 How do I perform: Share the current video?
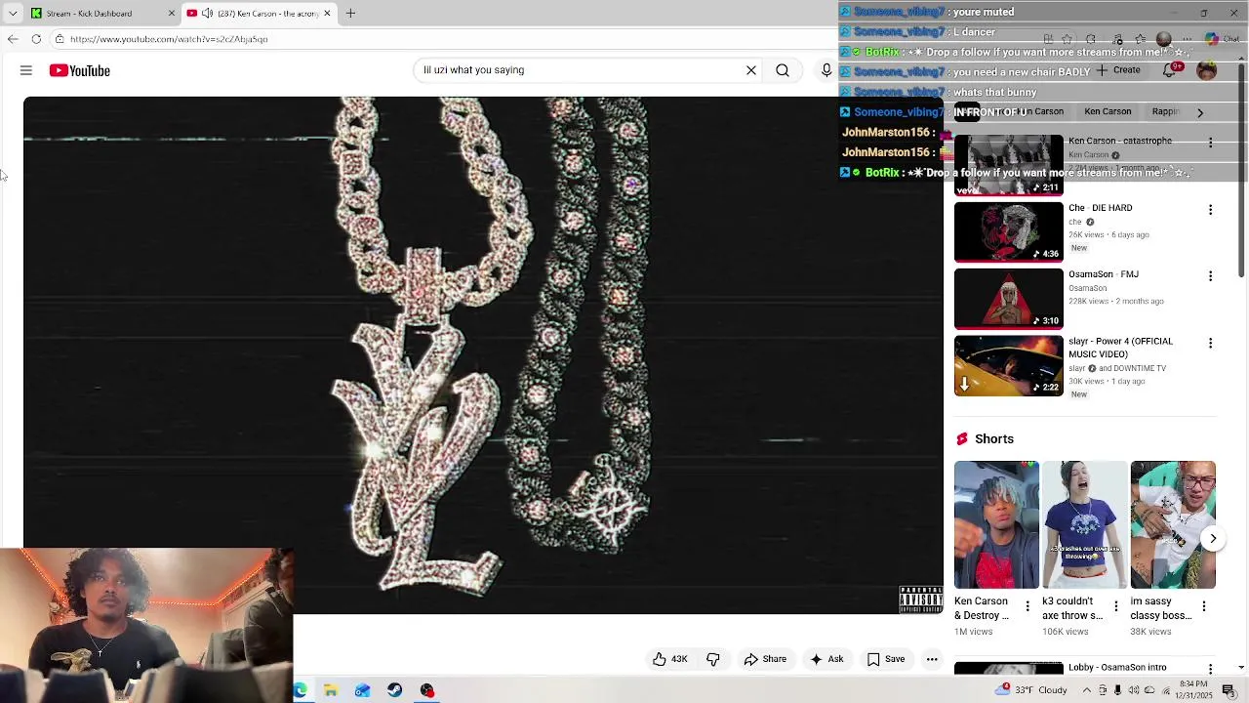[765, 659]
